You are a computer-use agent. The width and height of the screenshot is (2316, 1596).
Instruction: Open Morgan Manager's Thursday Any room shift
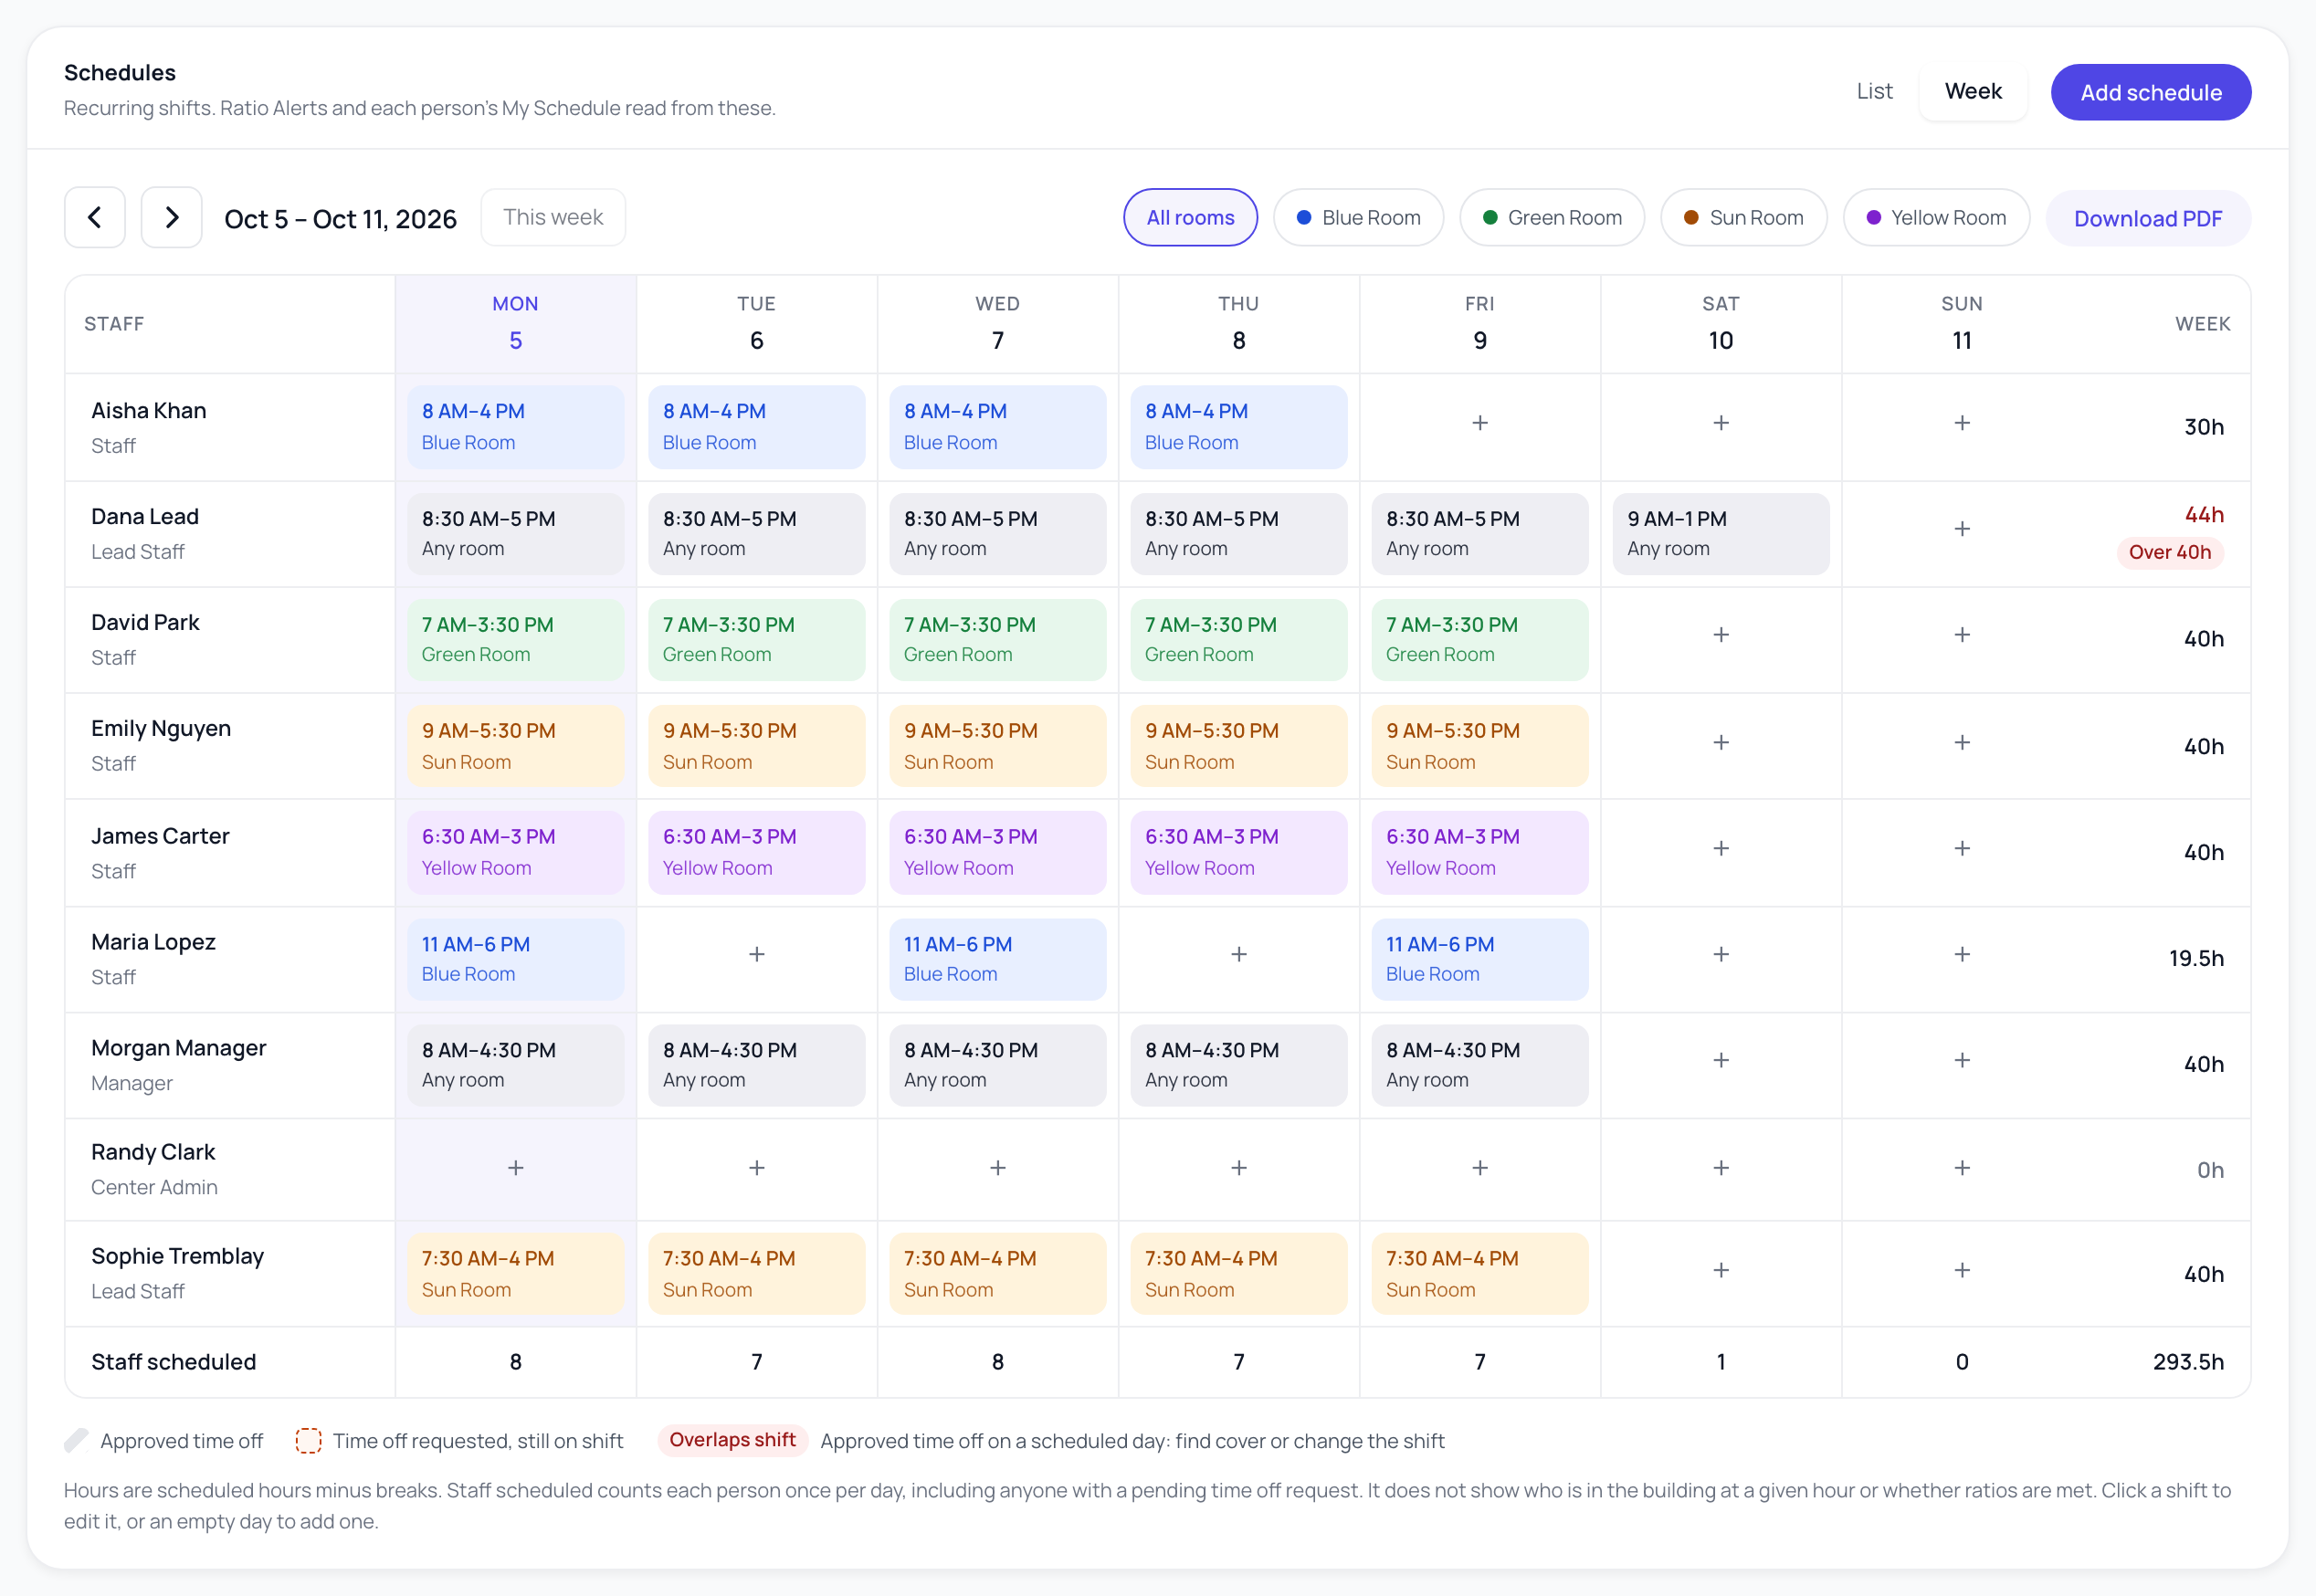(1239, 1065)
